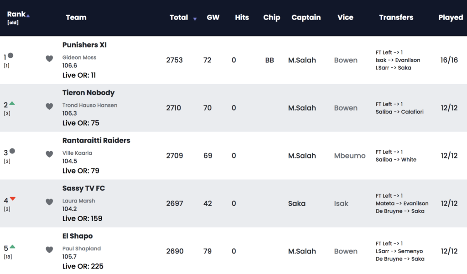Sort by the Total column down arrow
Screen dimensions: 467x274
pyautogui.click(x=195, y=19)
